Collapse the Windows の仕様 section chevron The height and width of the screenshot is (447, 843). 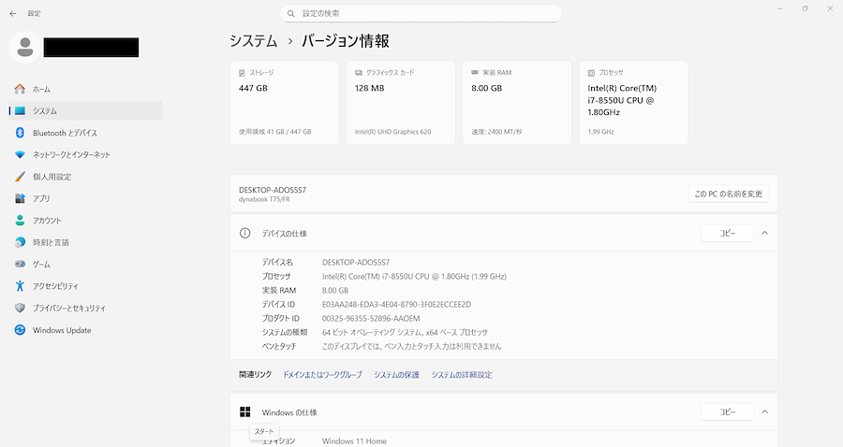click(764, 411)
